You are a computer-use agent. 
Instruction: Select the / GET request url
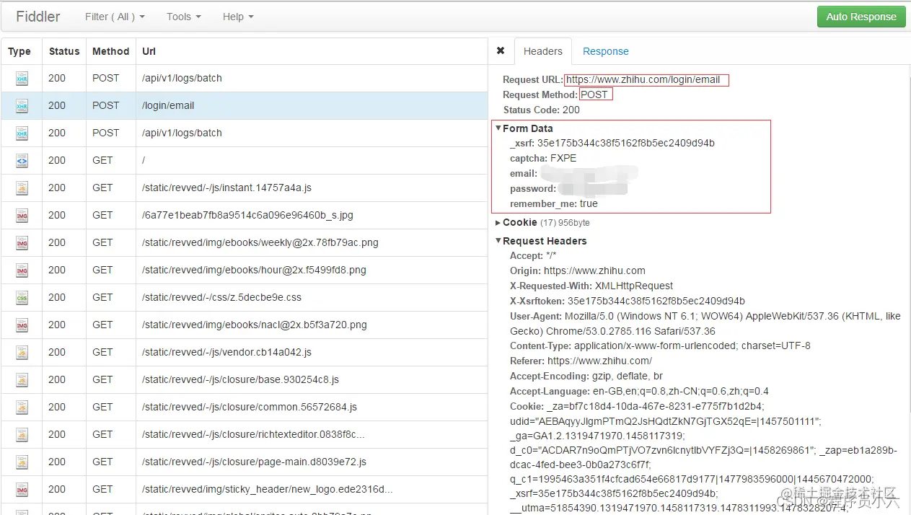coord(144,161)
